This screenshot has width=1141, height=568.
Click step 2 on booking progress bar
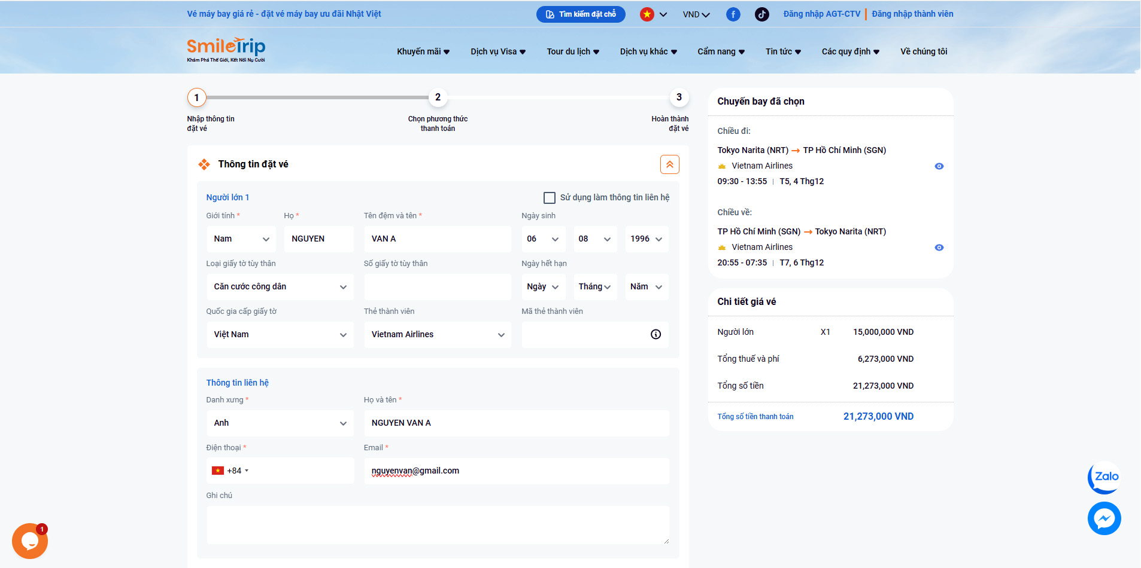(x=438, y=97)
